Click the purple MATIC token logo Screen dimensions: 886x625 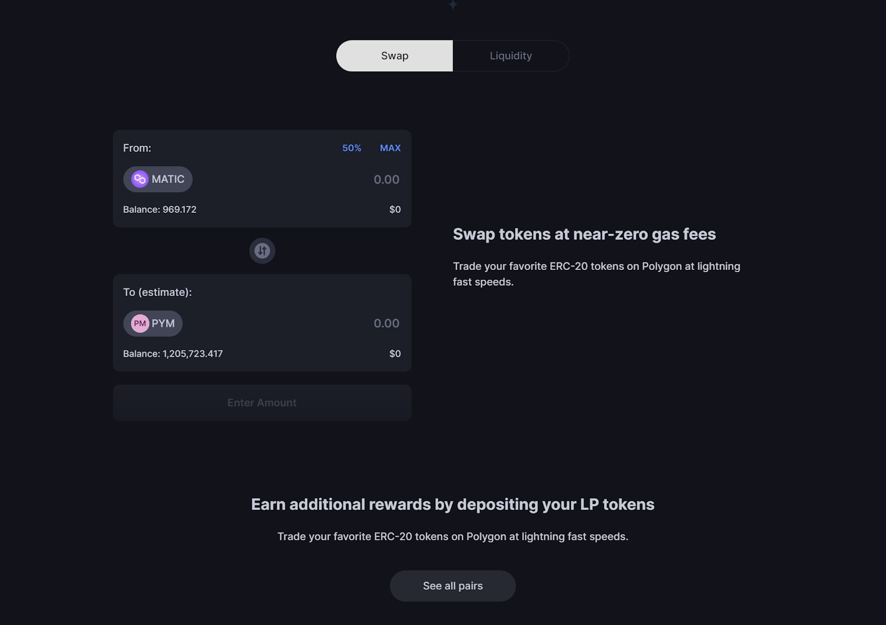click(140, 179)
